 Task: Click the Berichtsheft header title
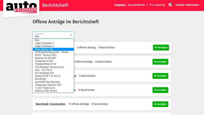(55, 5)
